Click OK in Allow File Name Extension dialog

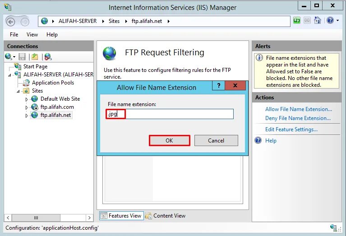pos(169,141)
